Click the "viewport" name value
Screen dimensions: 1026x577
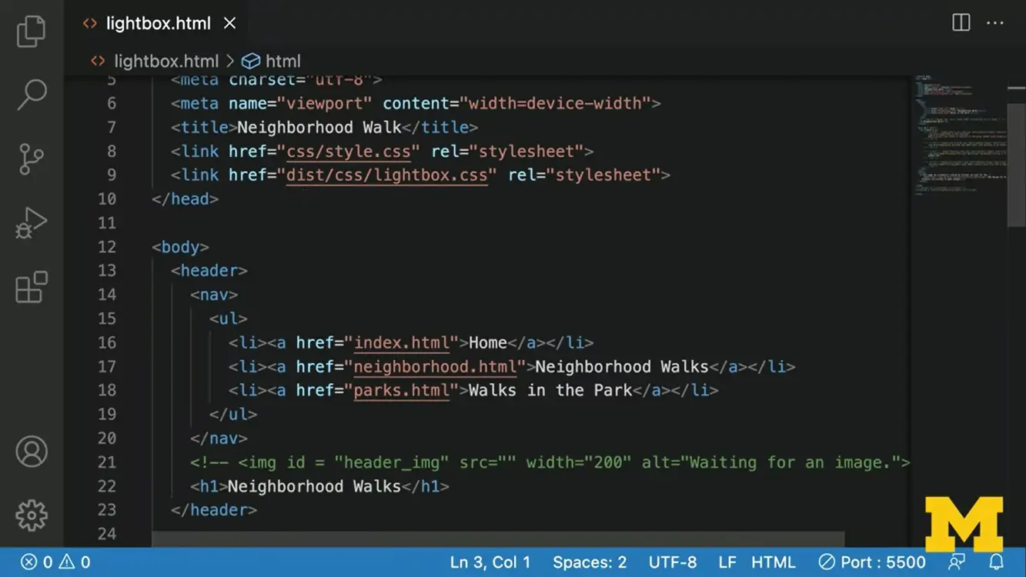325,103
